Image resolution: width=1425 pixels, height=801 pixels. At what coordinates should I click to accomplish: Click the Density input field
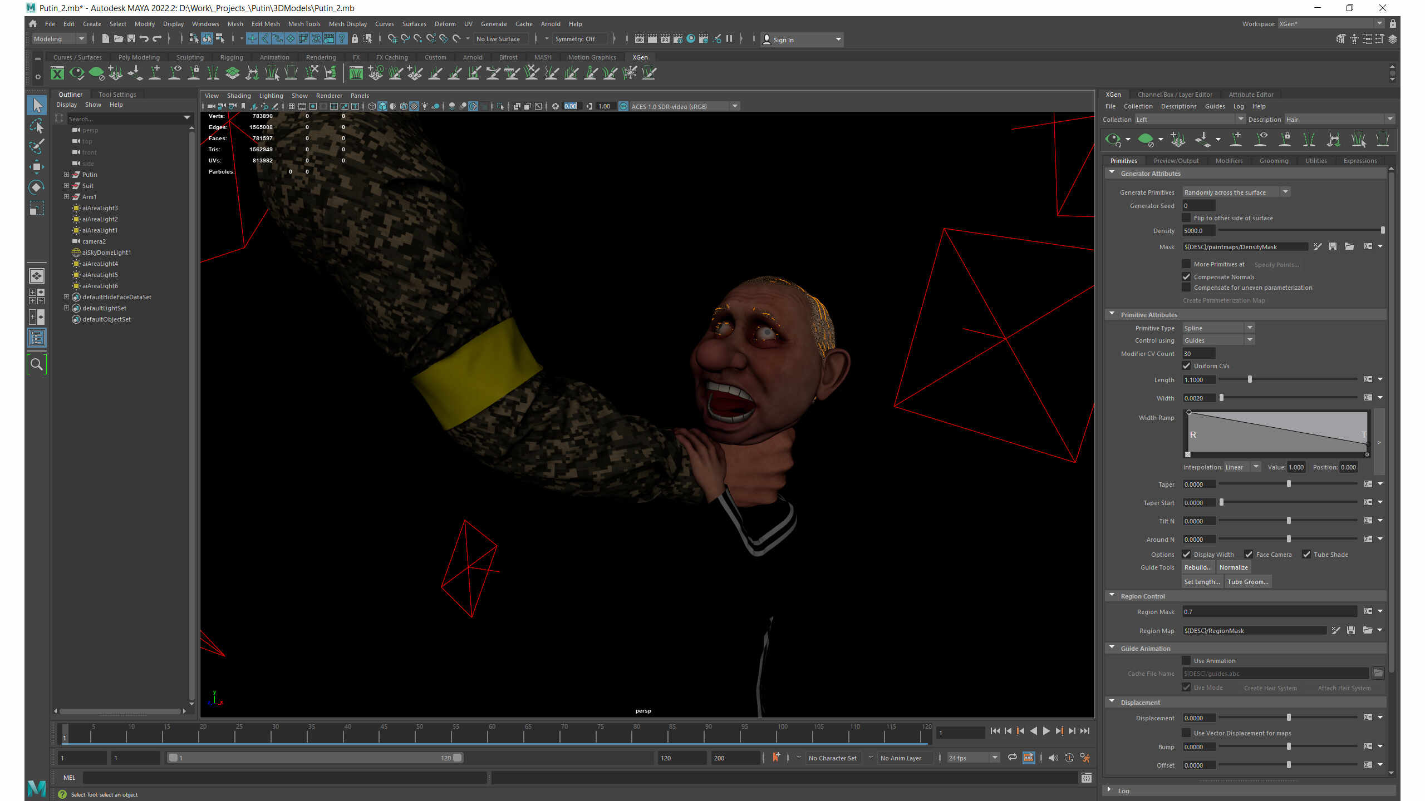(1198, 231)
